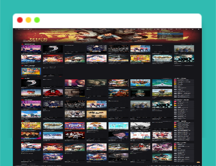Screen dimensions: 216x166
Task: Click the red icon beside the first section title
Action: 22,44
